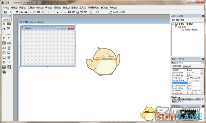This screenshot has width=206, height=123.
Task: Select the PictureBox control tool
Action: pyautogui.click(x=9, y=24)
